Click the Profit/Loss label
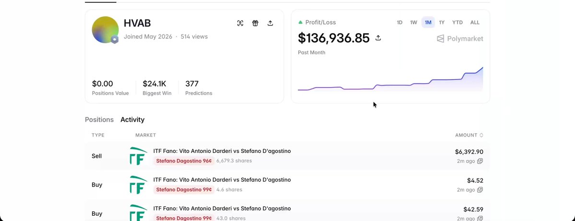The width and height of the screenshot is (575, 221). [x=320, y=23]
